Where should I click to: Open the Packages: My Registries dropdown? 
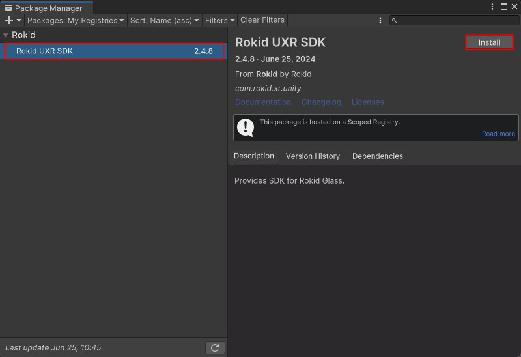(76, 21)
